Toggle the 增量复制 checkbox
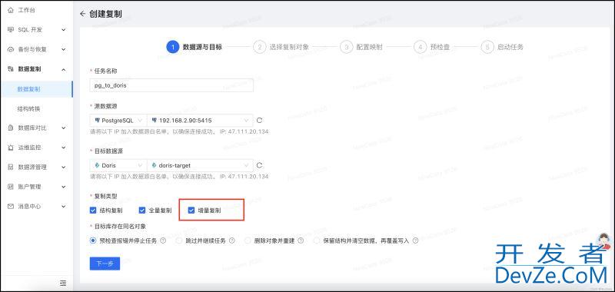 (191, 211)
